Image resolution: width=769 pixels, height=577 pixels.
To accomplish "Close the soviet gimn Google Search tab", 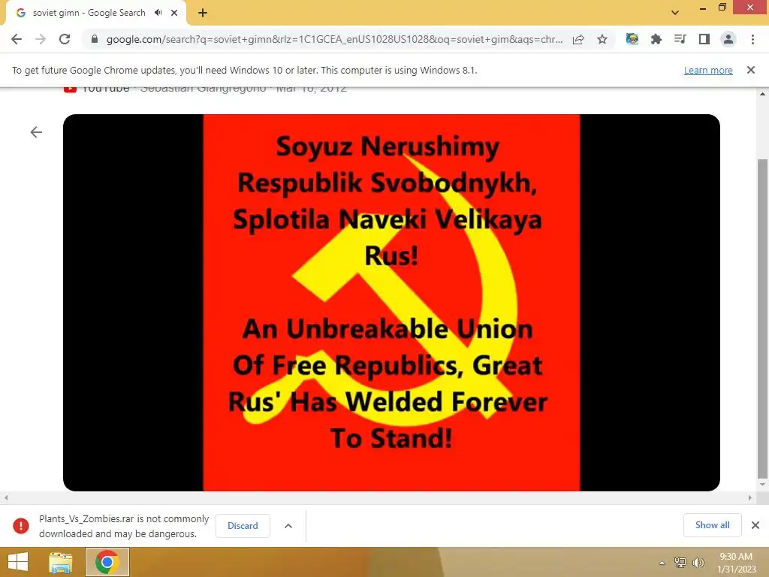I will 174,13.
